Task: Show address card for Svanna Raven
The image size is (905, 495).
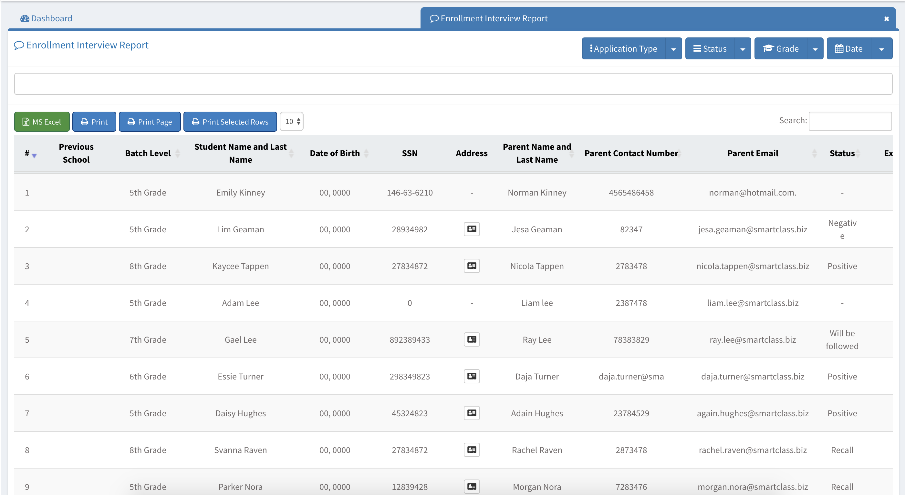Action: (472, 450)
